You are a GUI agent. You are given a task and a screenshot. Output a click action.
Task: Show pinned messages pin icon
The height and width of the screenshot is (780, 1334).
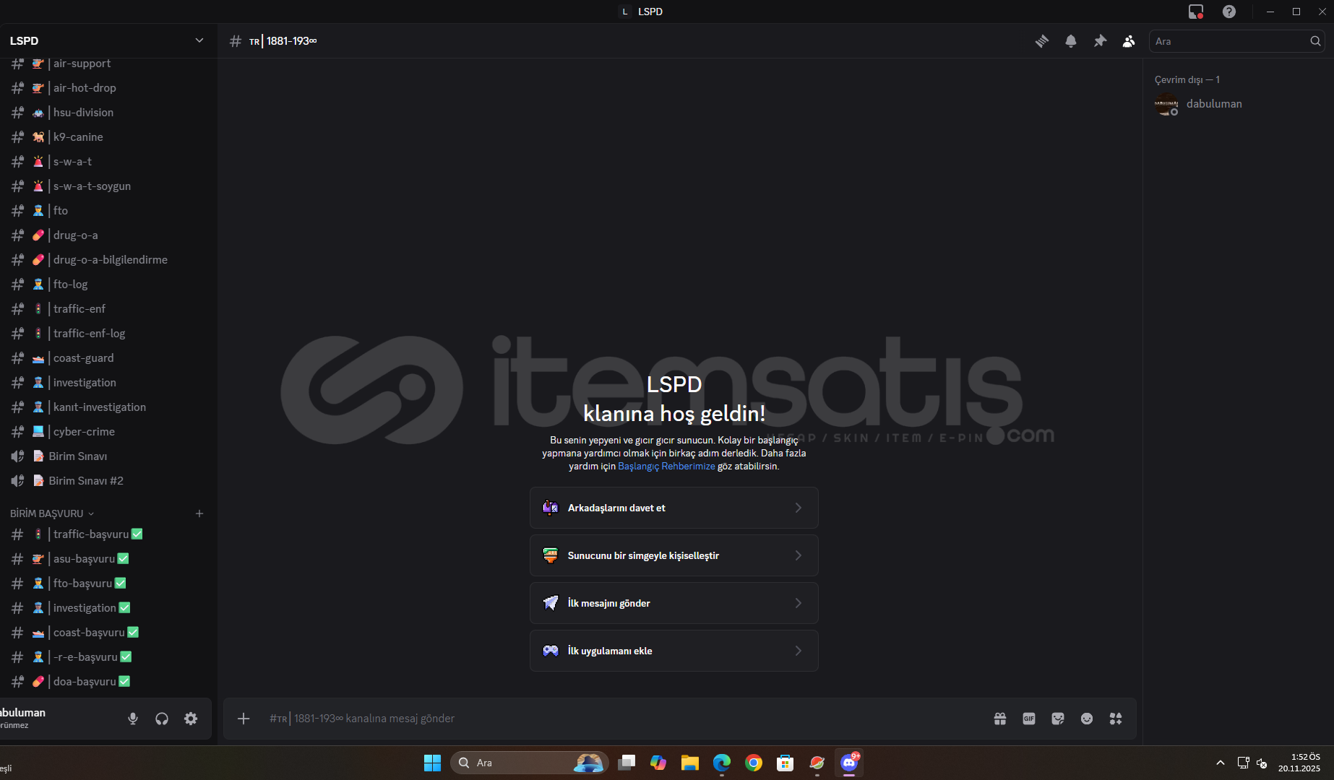1100,41
